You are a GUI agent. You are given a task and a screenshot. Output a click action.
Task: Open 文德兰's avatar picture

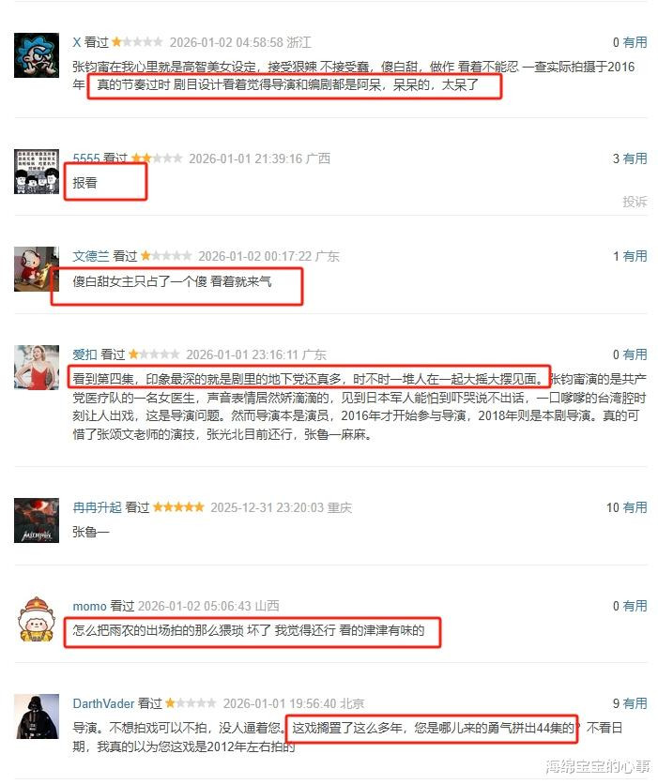(37, 269)
